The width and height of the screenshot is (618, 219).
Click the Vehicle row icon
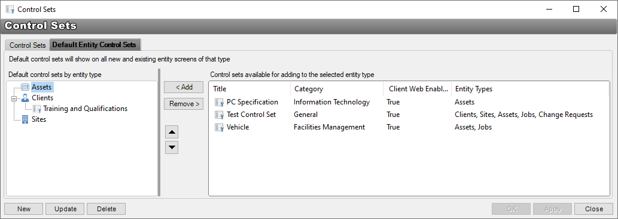(x=219, y=127)
